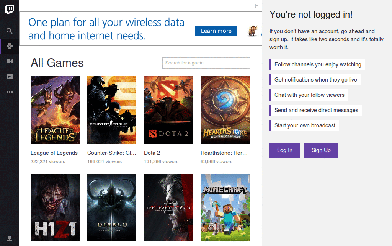392x246 pixels.
Task: Click 'Get notifications when they go live'
Action: (316, 80)
